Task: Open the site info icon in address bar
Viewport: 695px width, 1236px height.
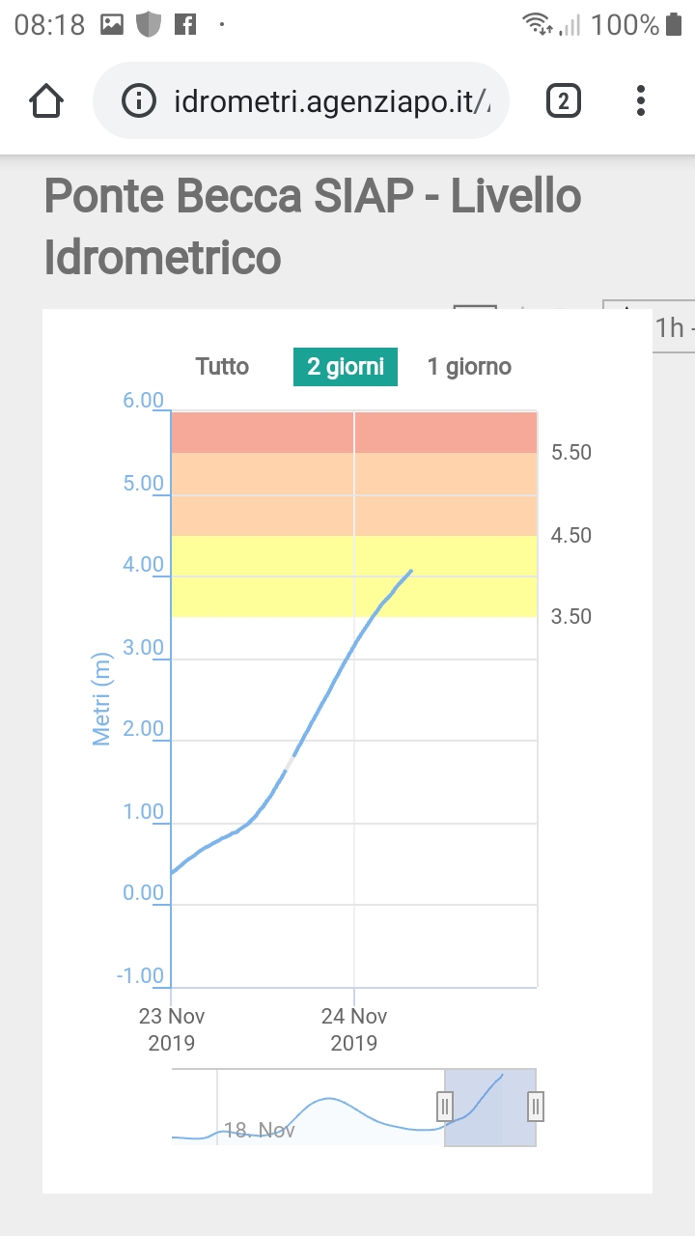Action: point(140,100)
